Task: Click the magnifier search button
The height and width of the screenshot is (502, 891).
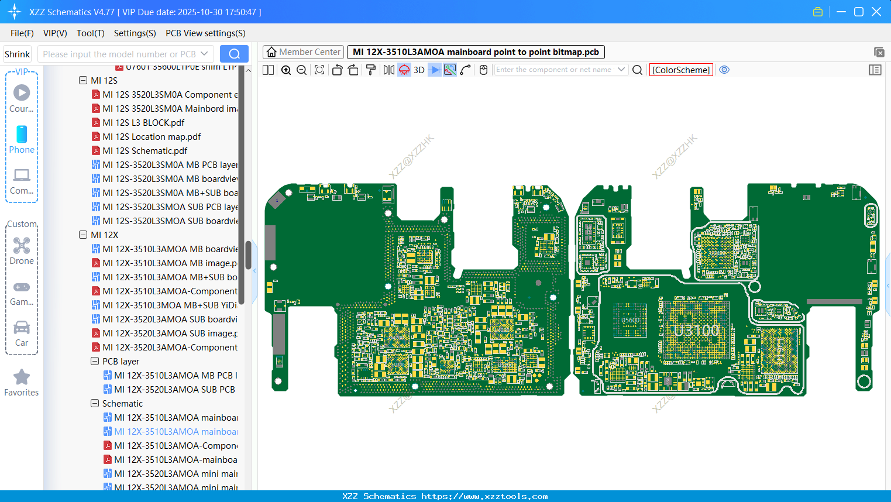Action: point(637,70)
